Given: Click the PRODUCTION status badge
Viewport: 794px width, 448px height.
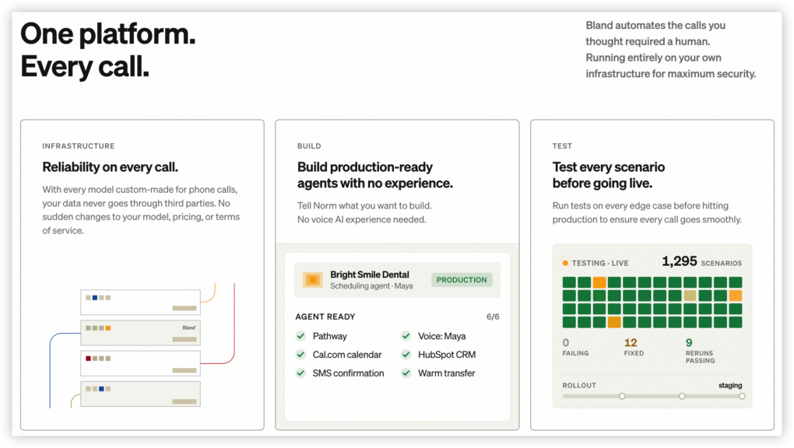Looking at the screenshot, I should [462, 279].
